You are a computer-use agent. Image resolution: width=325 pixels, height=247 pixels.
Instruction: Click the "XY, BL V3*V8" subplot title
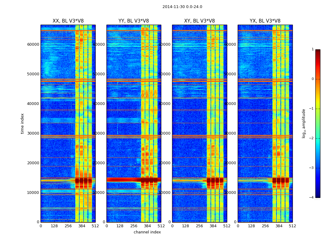tap(199, 21)
